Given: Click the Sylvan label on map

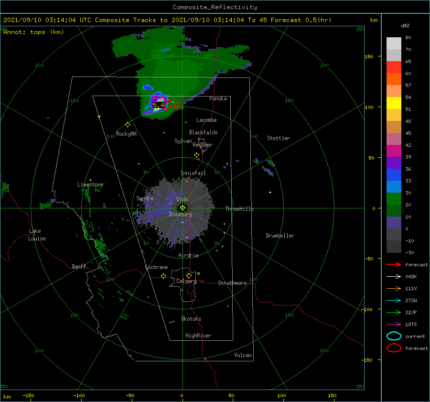Looking at the screenshot, I should 183,141.
